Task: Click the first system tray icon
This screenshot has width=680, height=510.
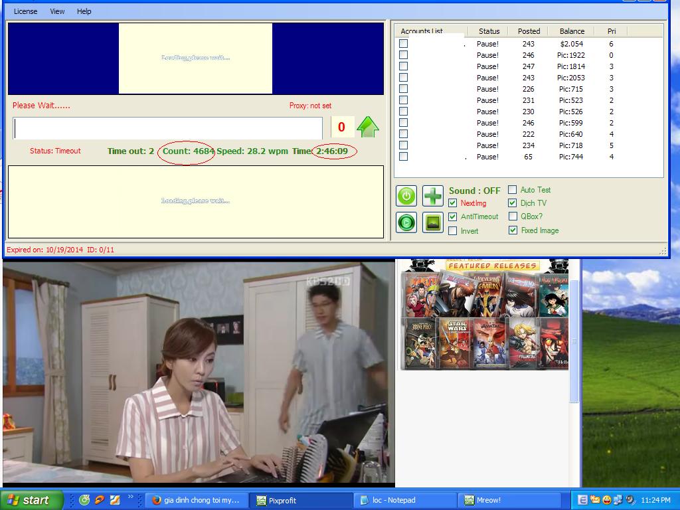Action: [582, 500]
